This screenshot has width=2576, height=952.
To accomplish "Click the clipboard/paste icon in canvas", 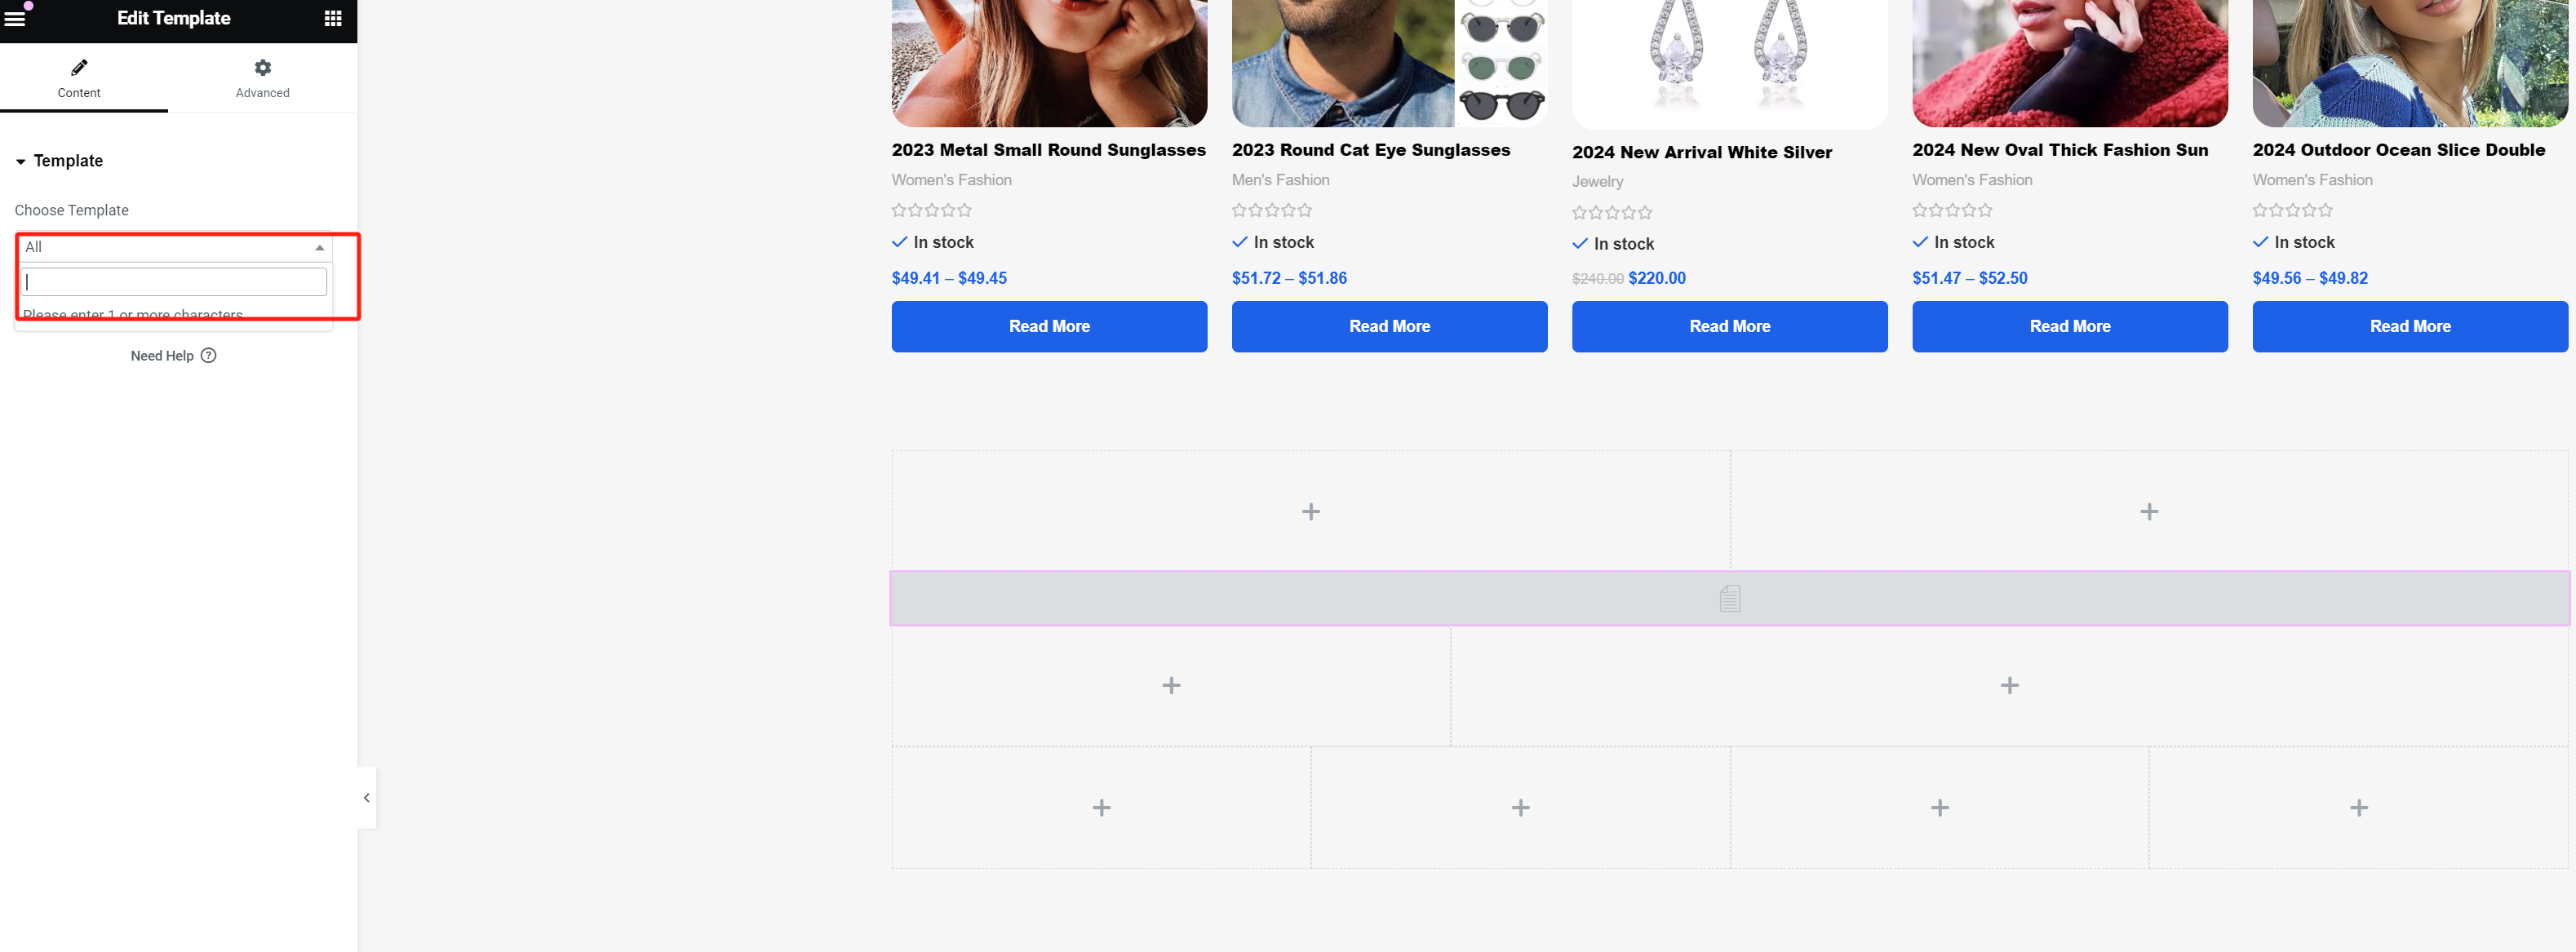I will (x=1730, y=597).
